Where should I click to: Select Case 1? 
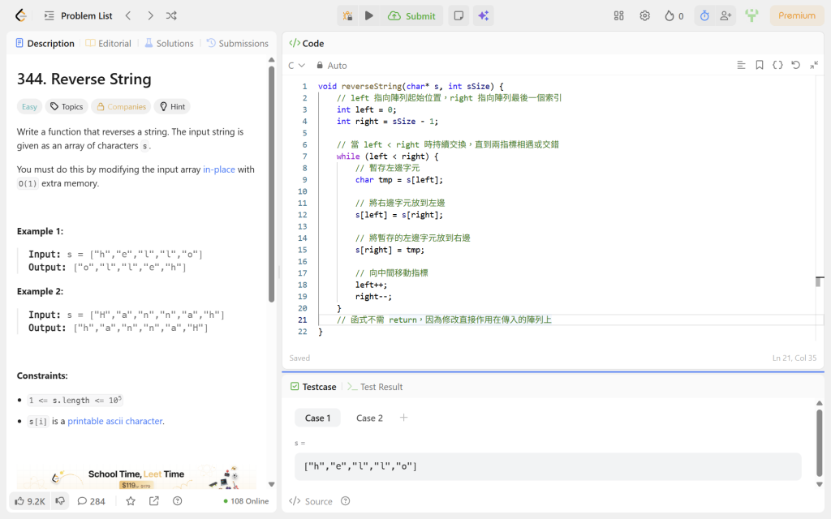pos(317,418)
